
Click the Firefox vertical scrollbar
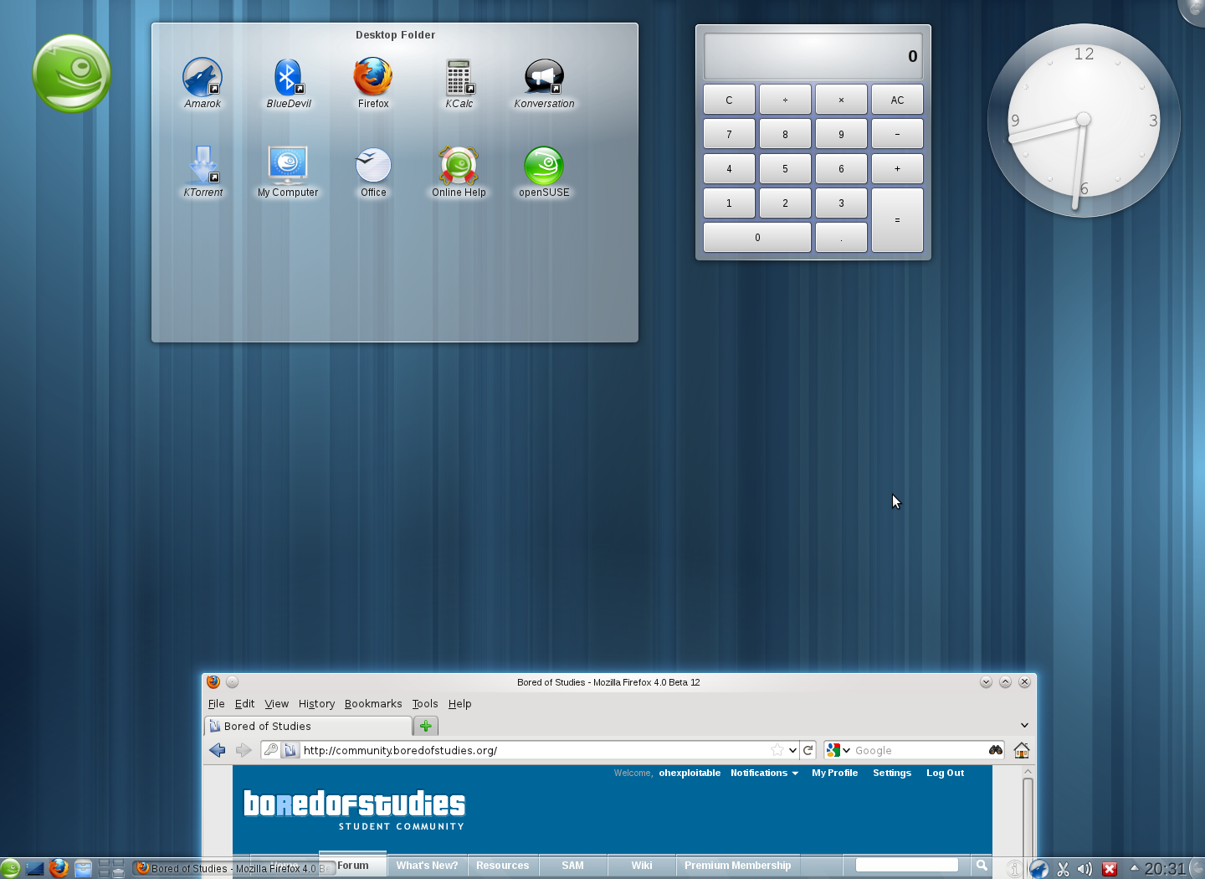[1028, 812]
